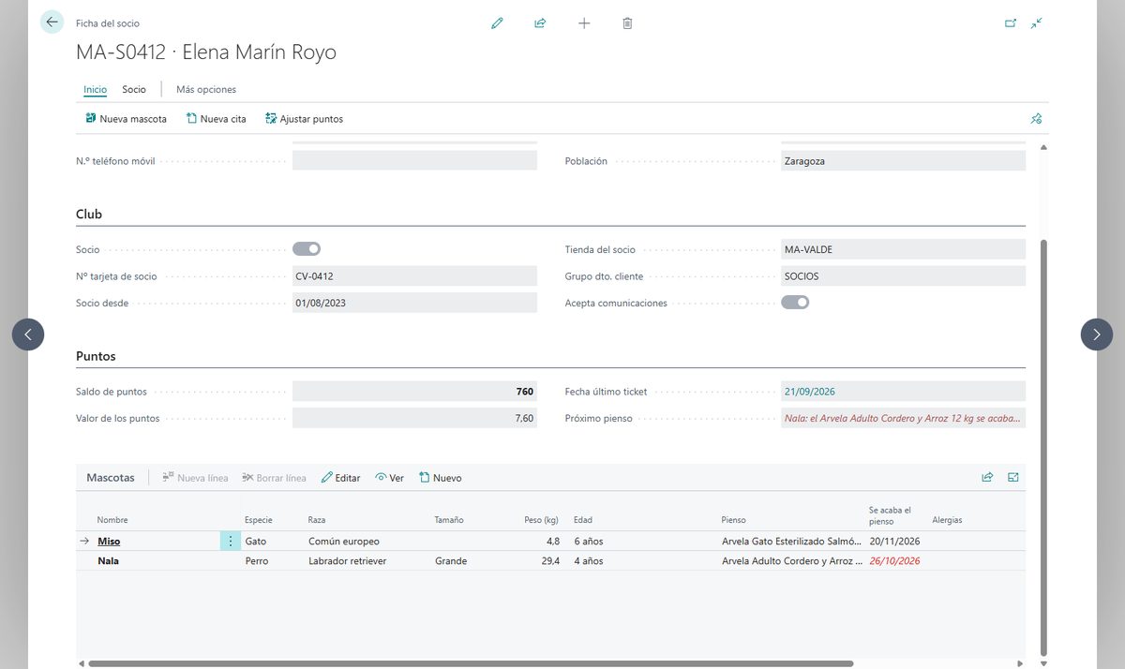Select the Nala pet row name
1125x669 pixels.
click(108, 561)
